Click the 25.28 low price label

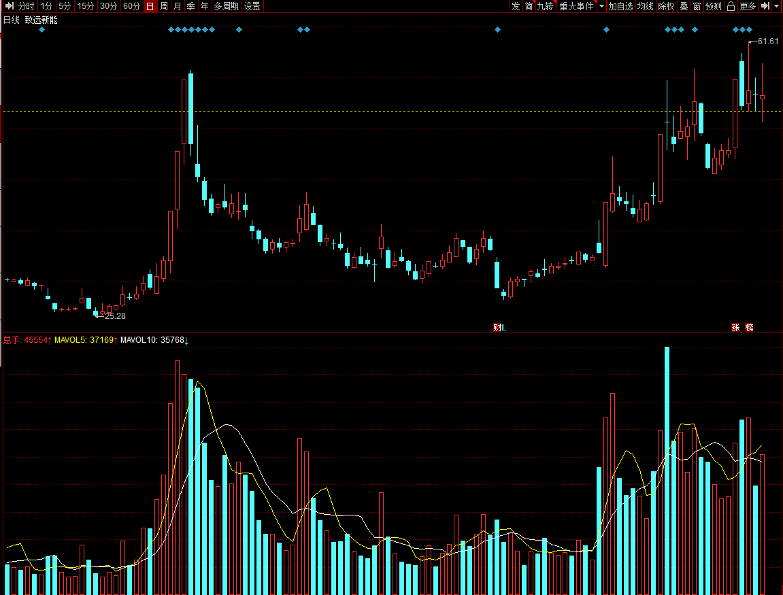click(116, 316)
